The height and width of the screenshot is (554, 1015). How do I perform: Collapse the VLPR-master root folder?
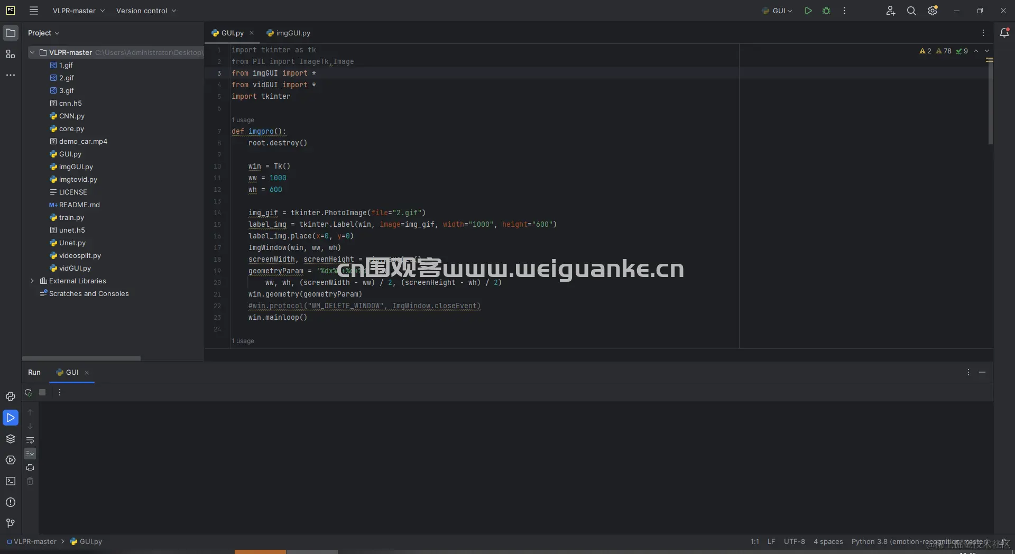click(32, 52)
